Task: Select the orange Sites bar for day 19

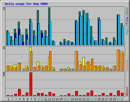Action: 77,61
